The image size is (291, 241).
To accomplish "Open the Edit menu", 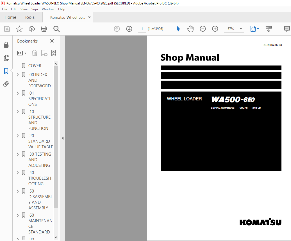I will (x=14, y=9).
